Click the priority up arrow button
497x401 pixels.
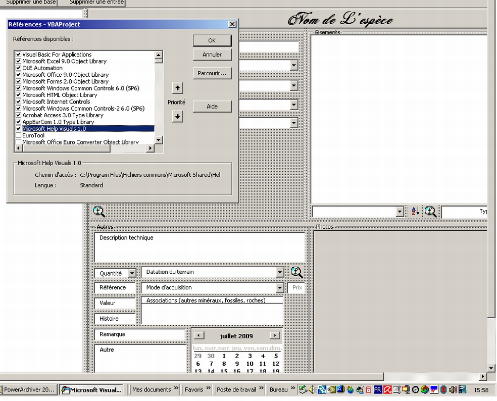[x=177, y=88]
